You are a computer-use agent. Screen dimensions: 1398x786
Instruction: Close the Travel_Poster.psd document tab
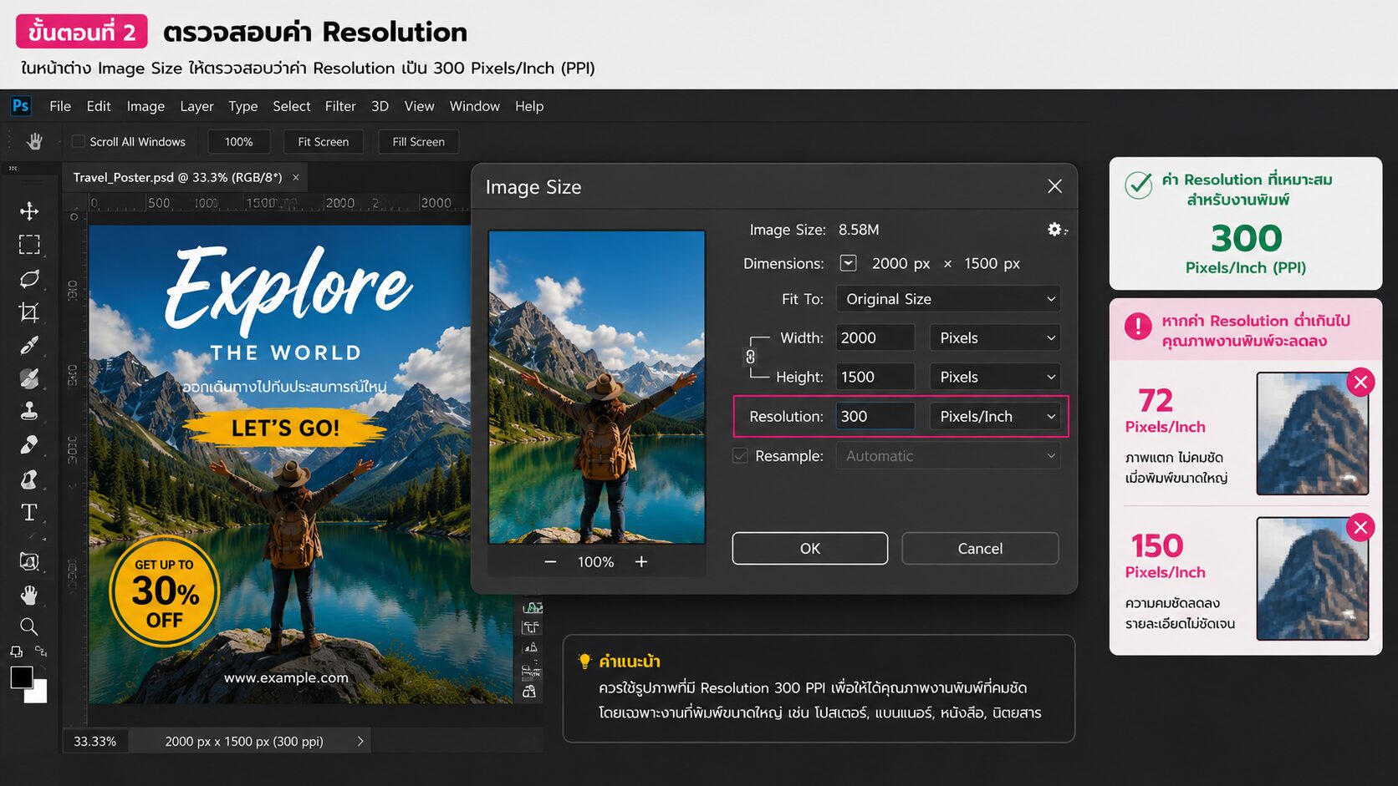click(295, 177)
